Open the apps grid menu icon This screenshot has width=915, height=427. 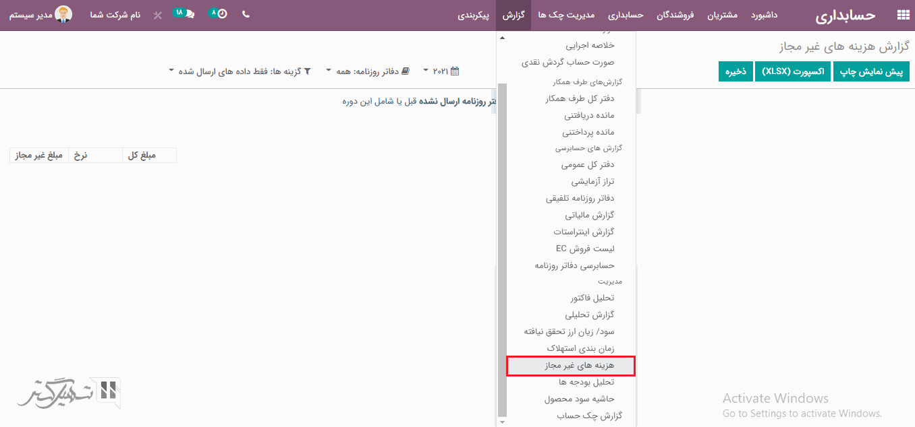(903, 15)
